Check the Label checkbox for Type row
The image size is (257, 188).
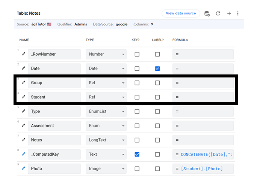[157, 111]
